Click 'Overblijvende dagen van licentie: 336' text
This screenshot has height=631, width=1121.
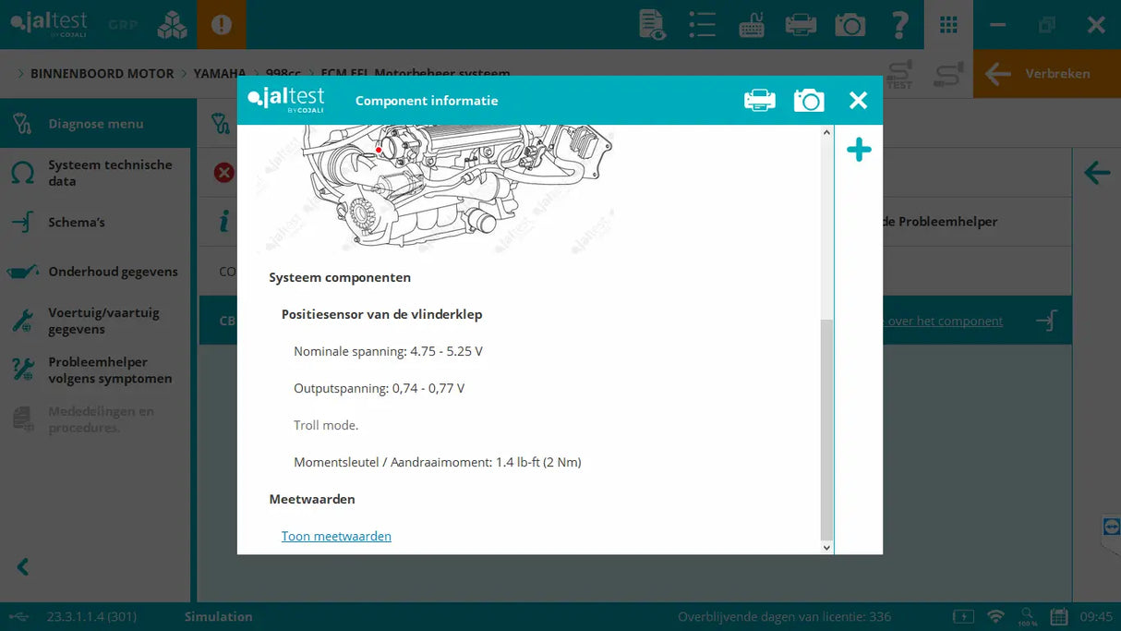[x=784, y=616]
